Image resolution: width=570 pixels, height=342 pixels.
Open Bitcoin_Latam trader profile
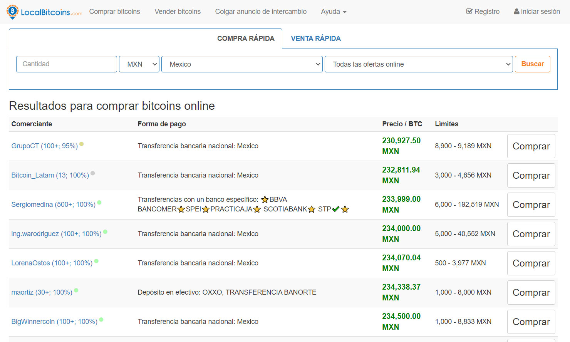click(x=50, y=175)
